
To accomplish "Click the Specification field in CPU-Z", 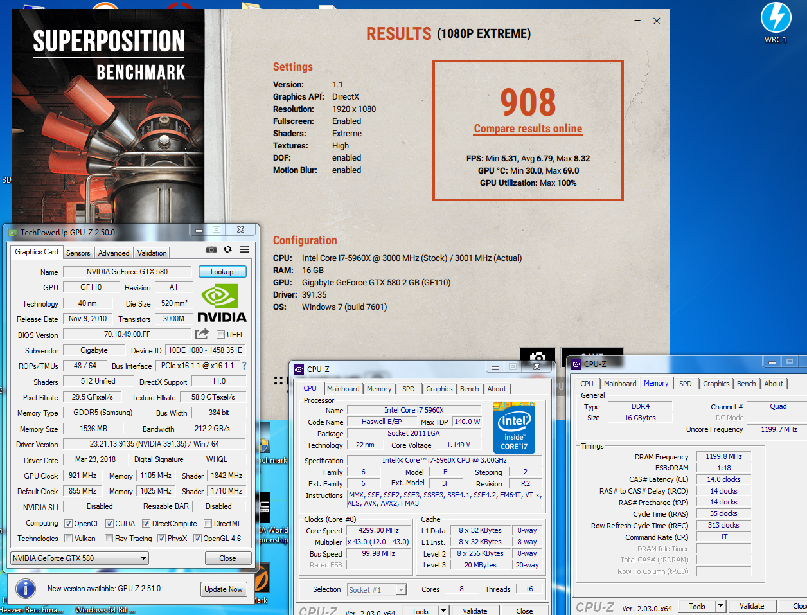I will tap(445, 461).
